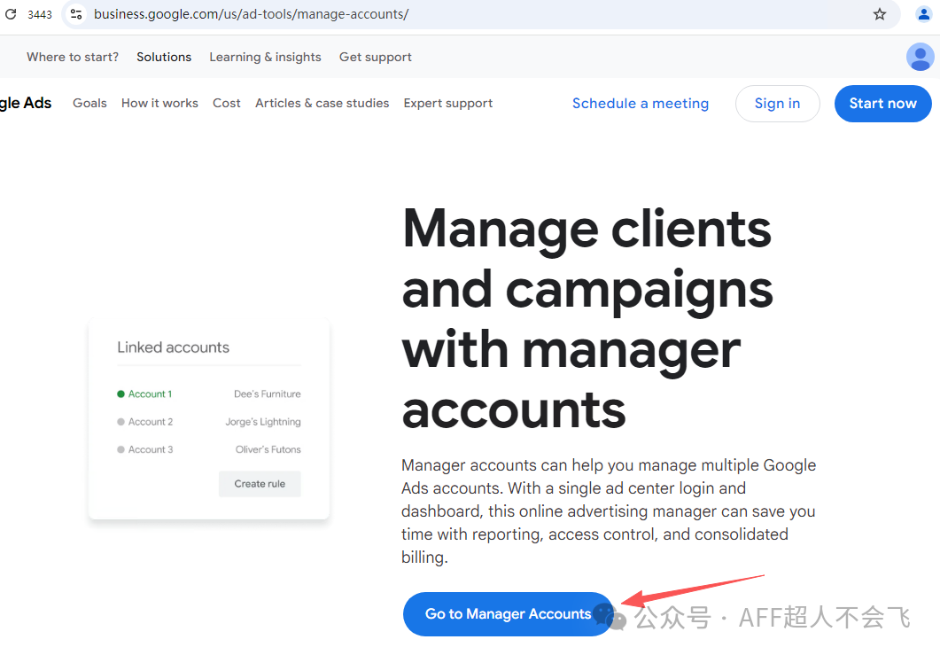The width and height of the screenshot is (940, 655).
Task: Open Expert support
Action: [447, 103]
